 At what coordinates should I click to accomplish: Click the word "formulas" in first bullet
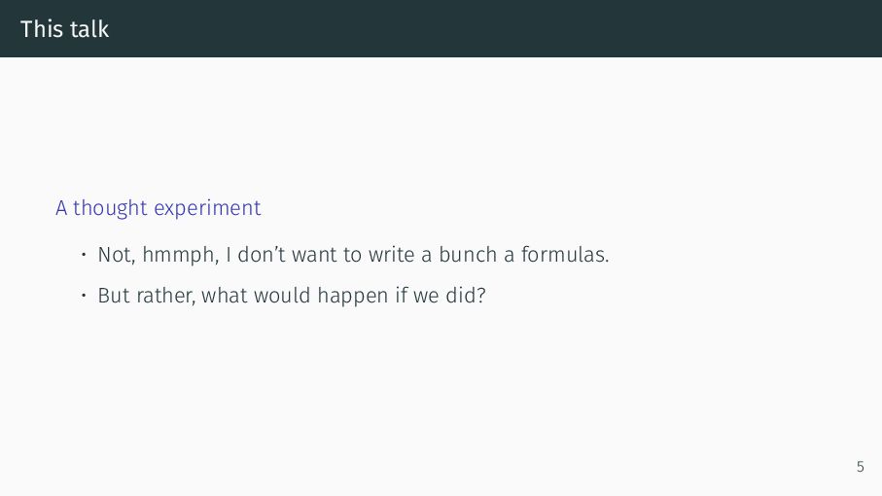click(x=562, y=254)
